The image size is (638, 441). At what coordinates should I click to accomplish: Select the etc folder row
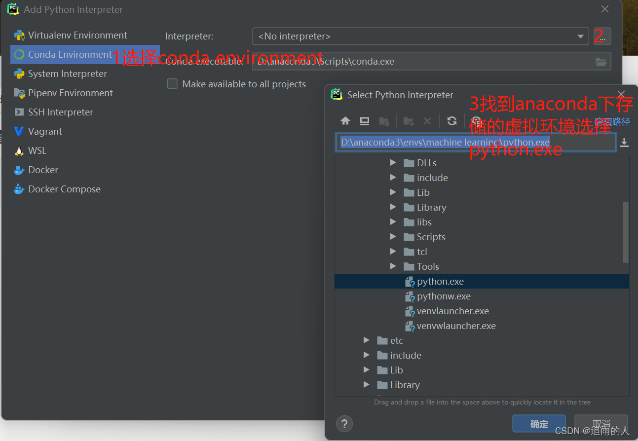[x=482, y=340]
